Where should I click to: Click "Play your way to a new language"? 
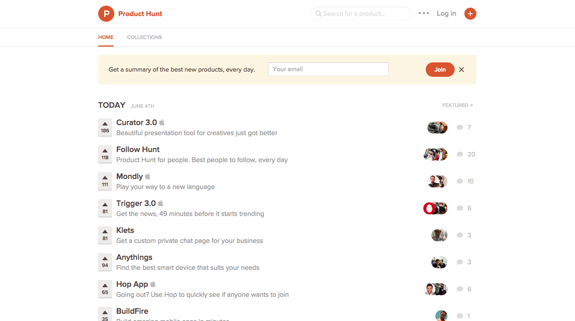165,187
